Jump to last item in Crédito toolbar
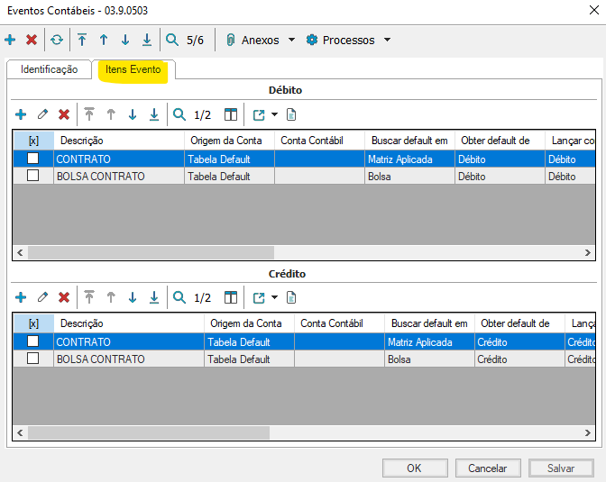This screenshot has width=606, height=482. tap(154, 297)
